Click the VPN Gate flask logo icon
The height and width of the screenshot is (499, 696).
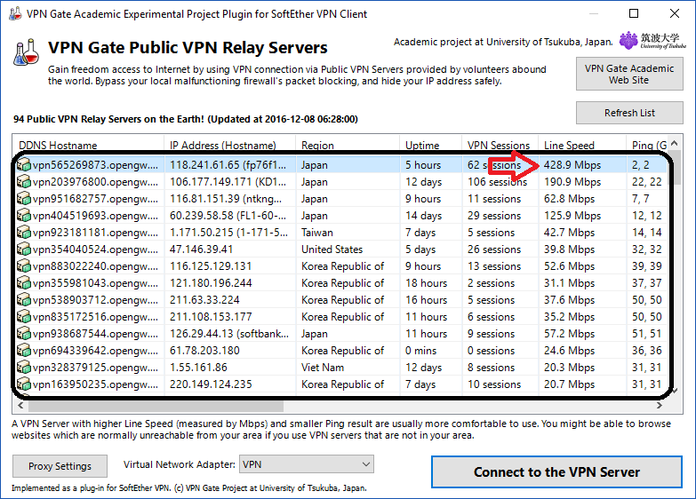pos(26,52)
